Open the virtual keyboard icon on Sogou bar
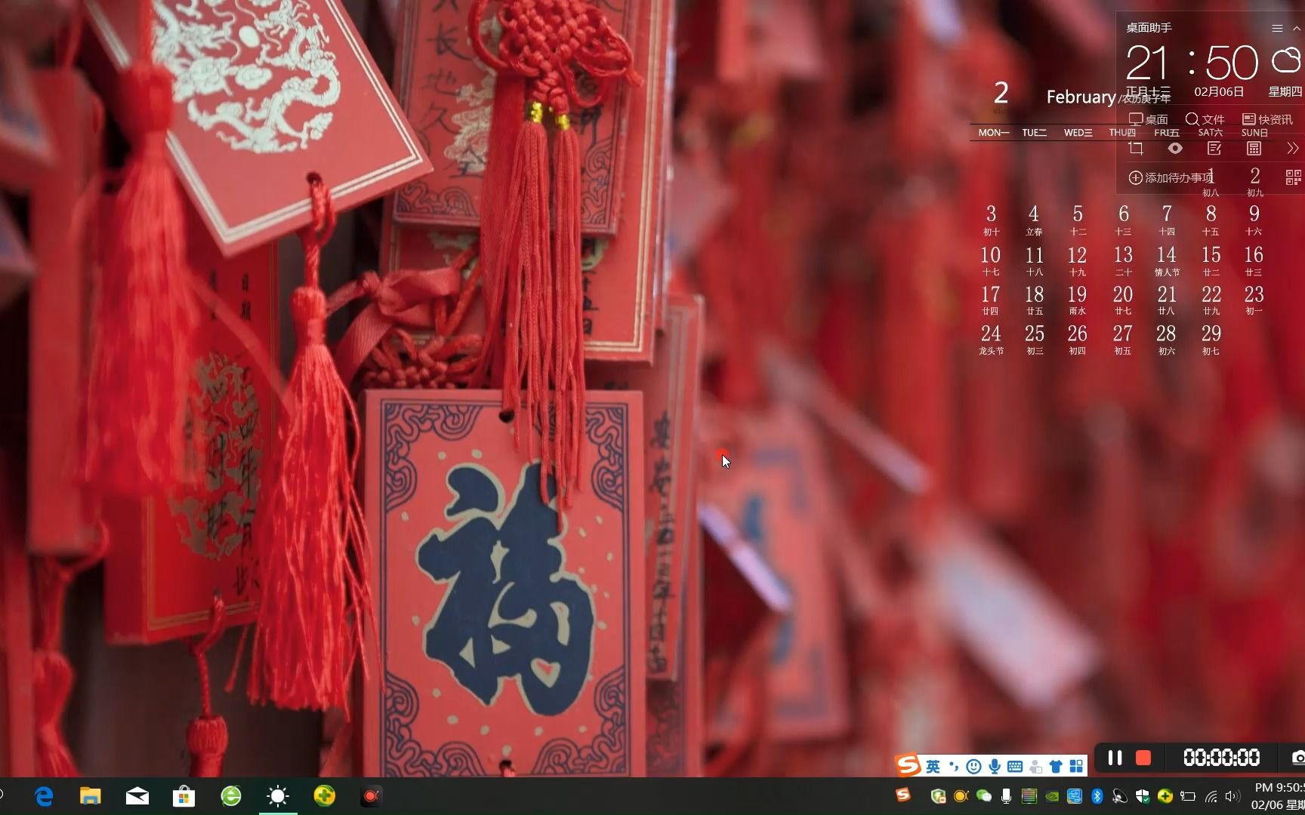The width and height of the screenshot is (1305, 815). (x=1015, y=765)
